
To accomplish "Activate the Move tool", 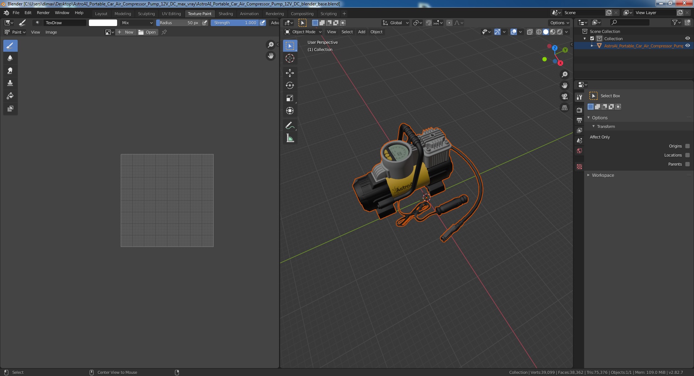I will 290,73.
